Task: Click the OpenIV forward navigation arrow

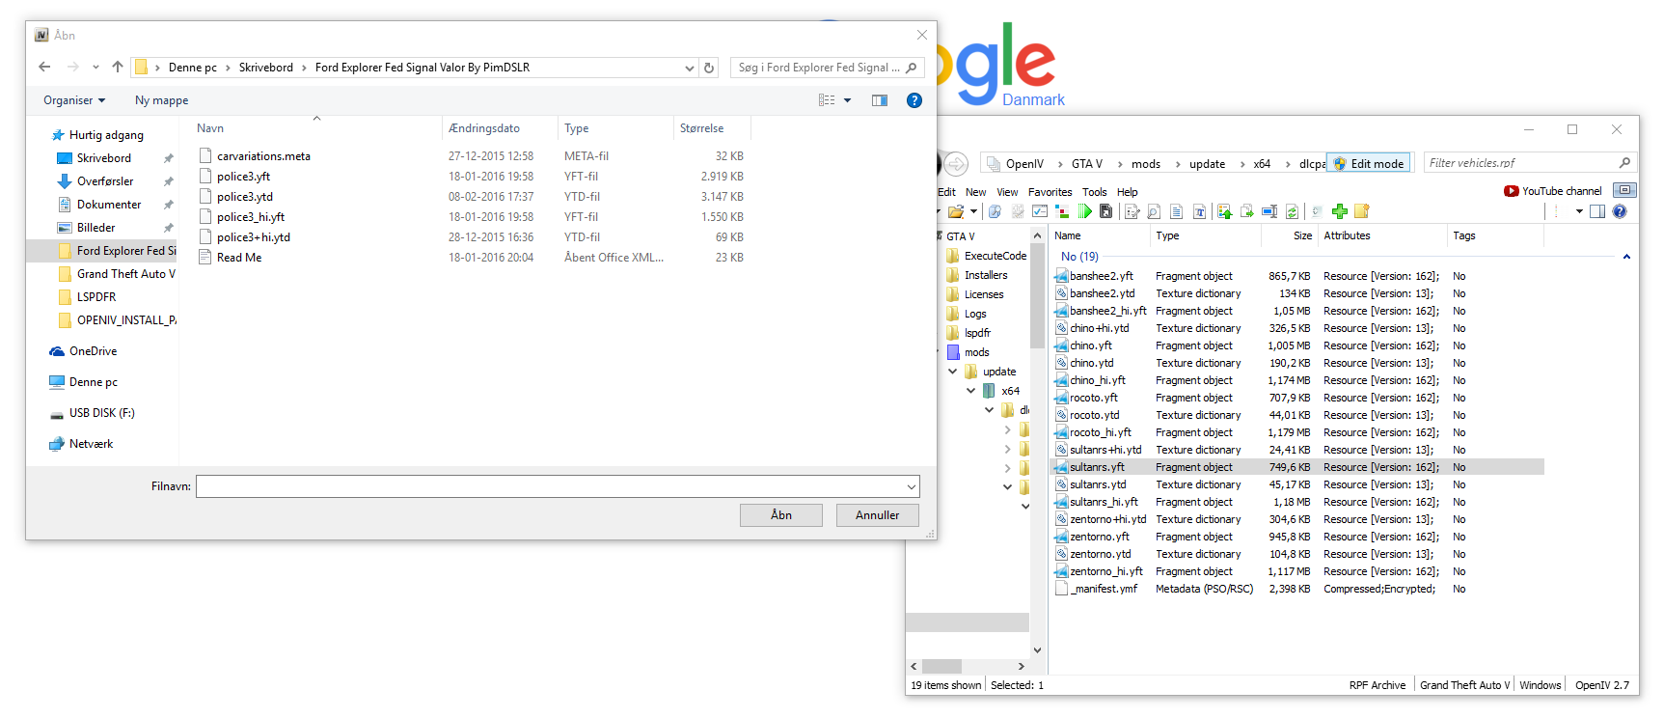Action: [956, 164]
